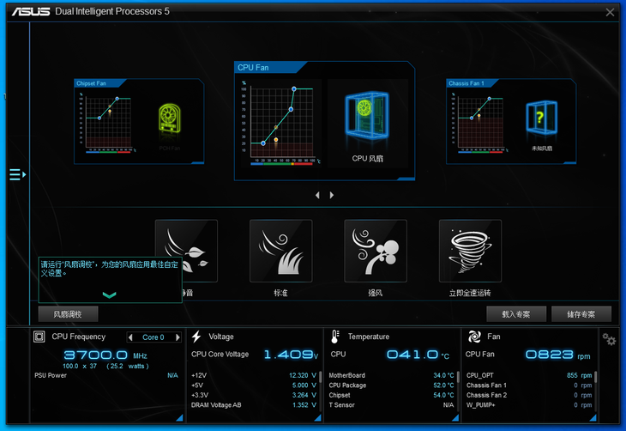Click the +3.3V voltage row

(254, 395)
